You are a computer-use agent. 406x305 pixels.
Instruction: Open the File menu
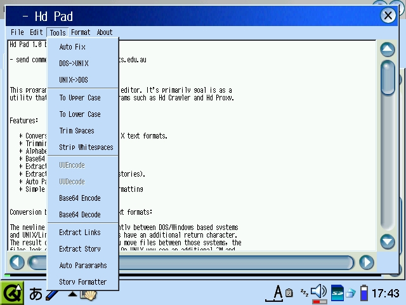coord(17,32)
